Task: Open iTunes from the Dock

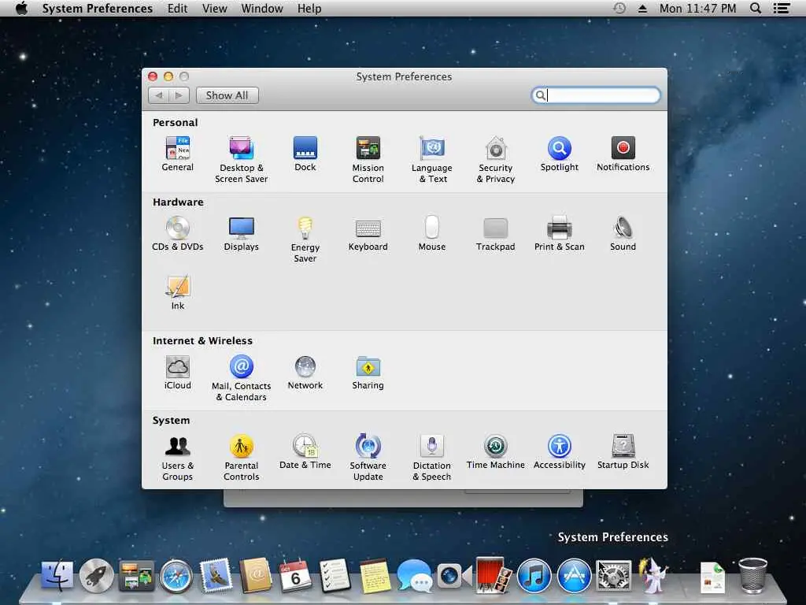Action: pos(534,576)
